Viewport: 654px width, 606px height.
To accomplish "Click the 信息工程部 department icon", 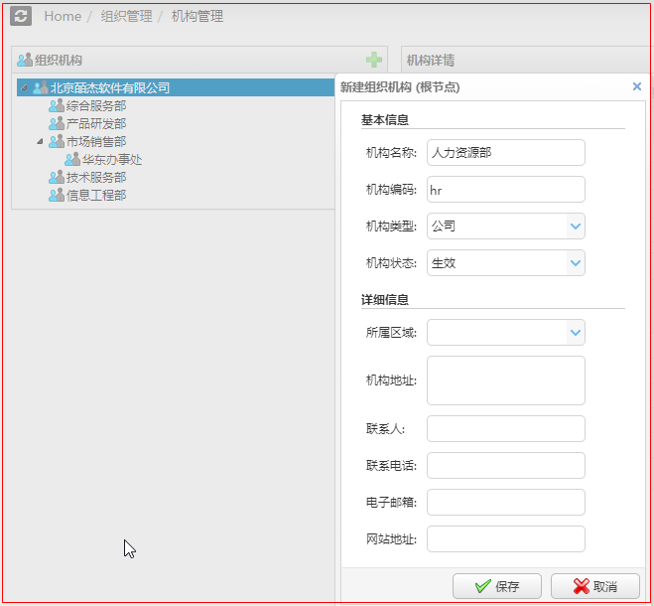I will tap(57, 196).
